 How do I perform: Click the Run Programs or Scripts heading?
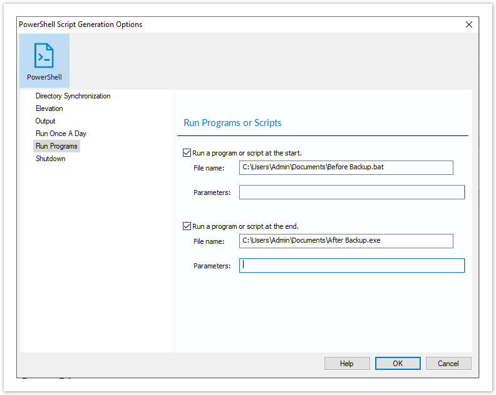[232, 123]
